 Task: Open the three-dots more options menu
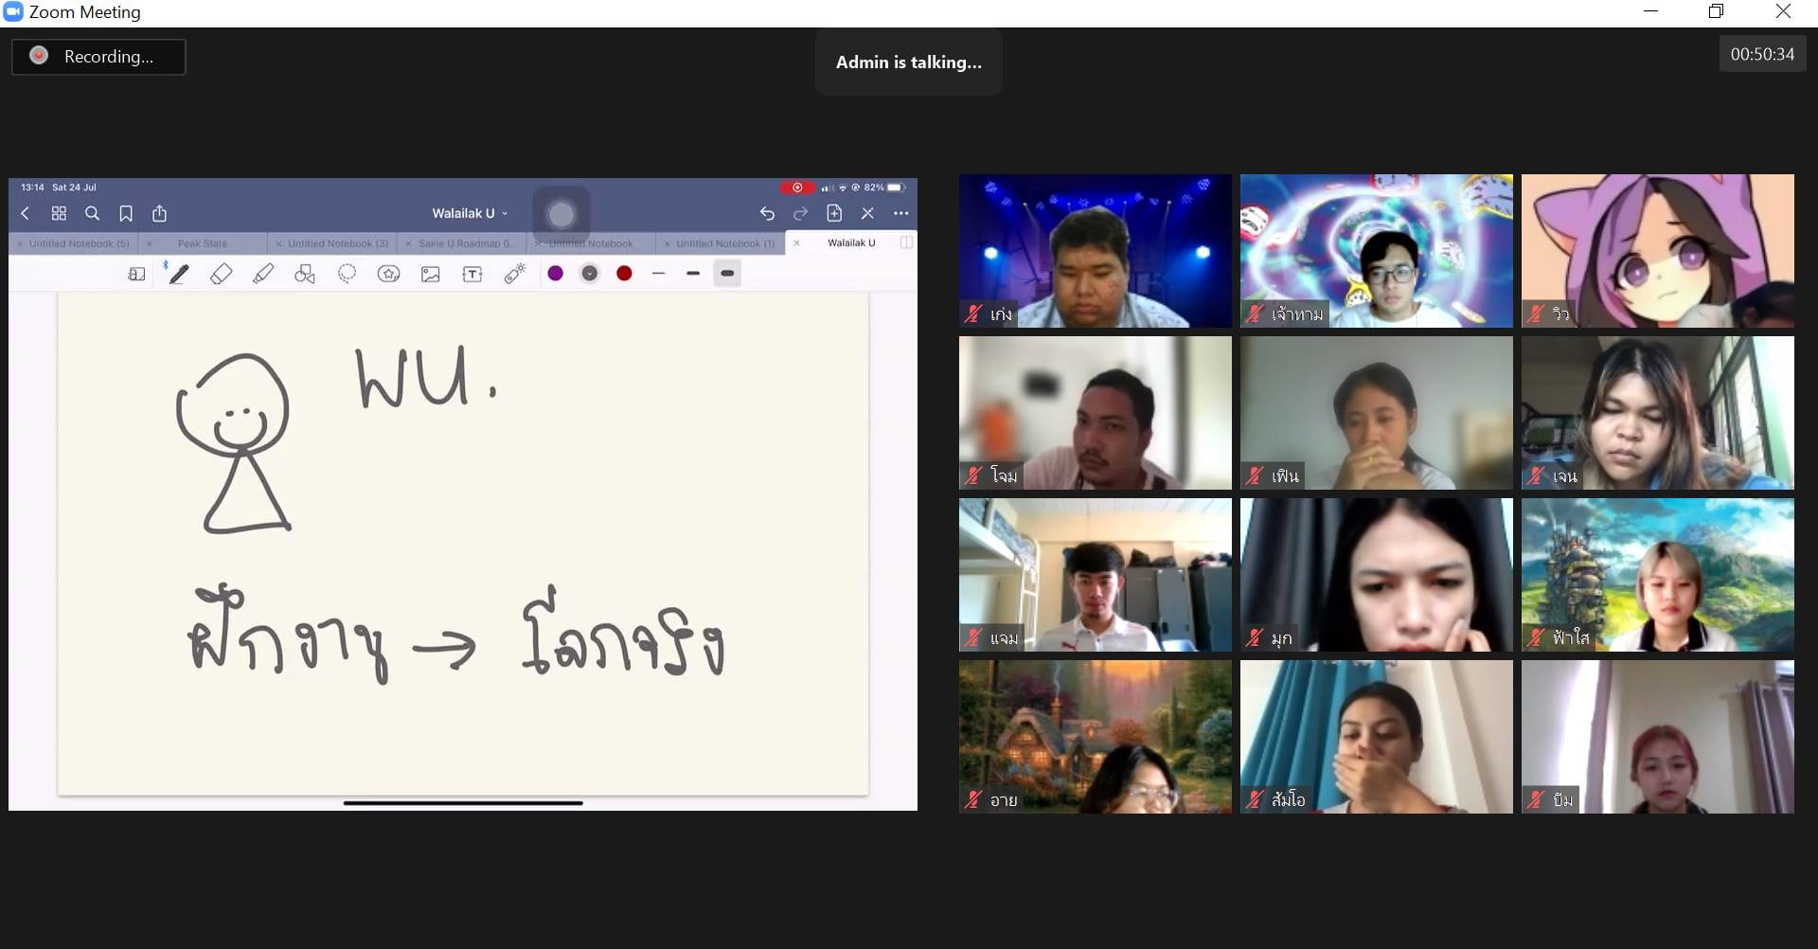(900, 213)
